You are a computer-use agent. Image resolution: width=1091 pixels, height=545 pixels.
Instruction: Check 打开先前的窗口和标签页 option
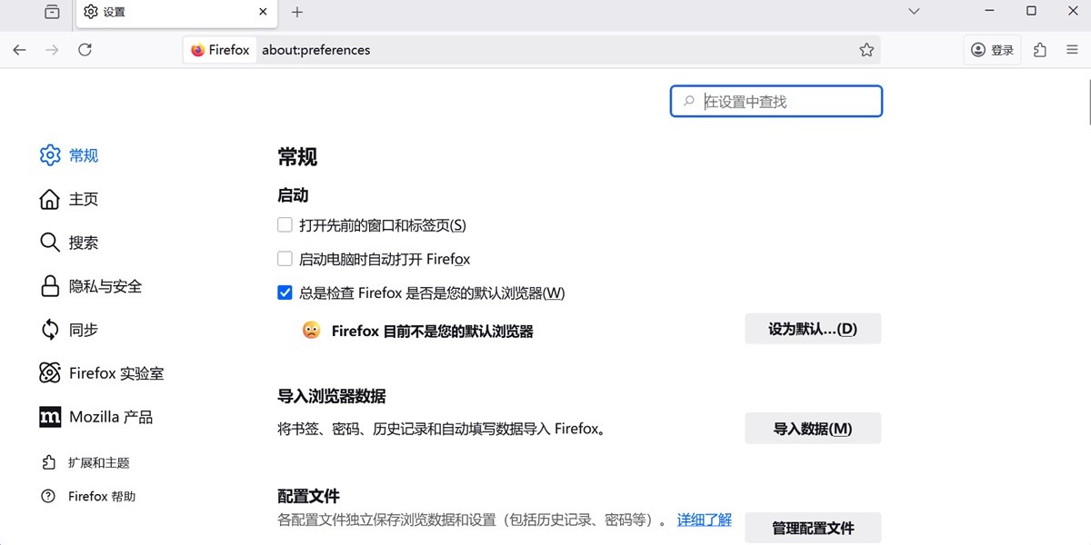[x=285, y=224]
